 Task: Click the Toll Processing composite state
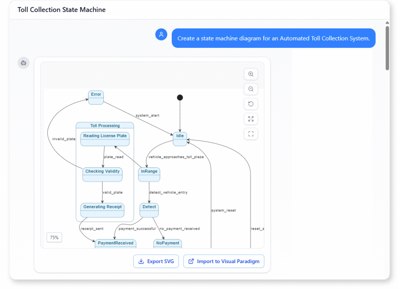pyautogui.click(x=105, y=125)
